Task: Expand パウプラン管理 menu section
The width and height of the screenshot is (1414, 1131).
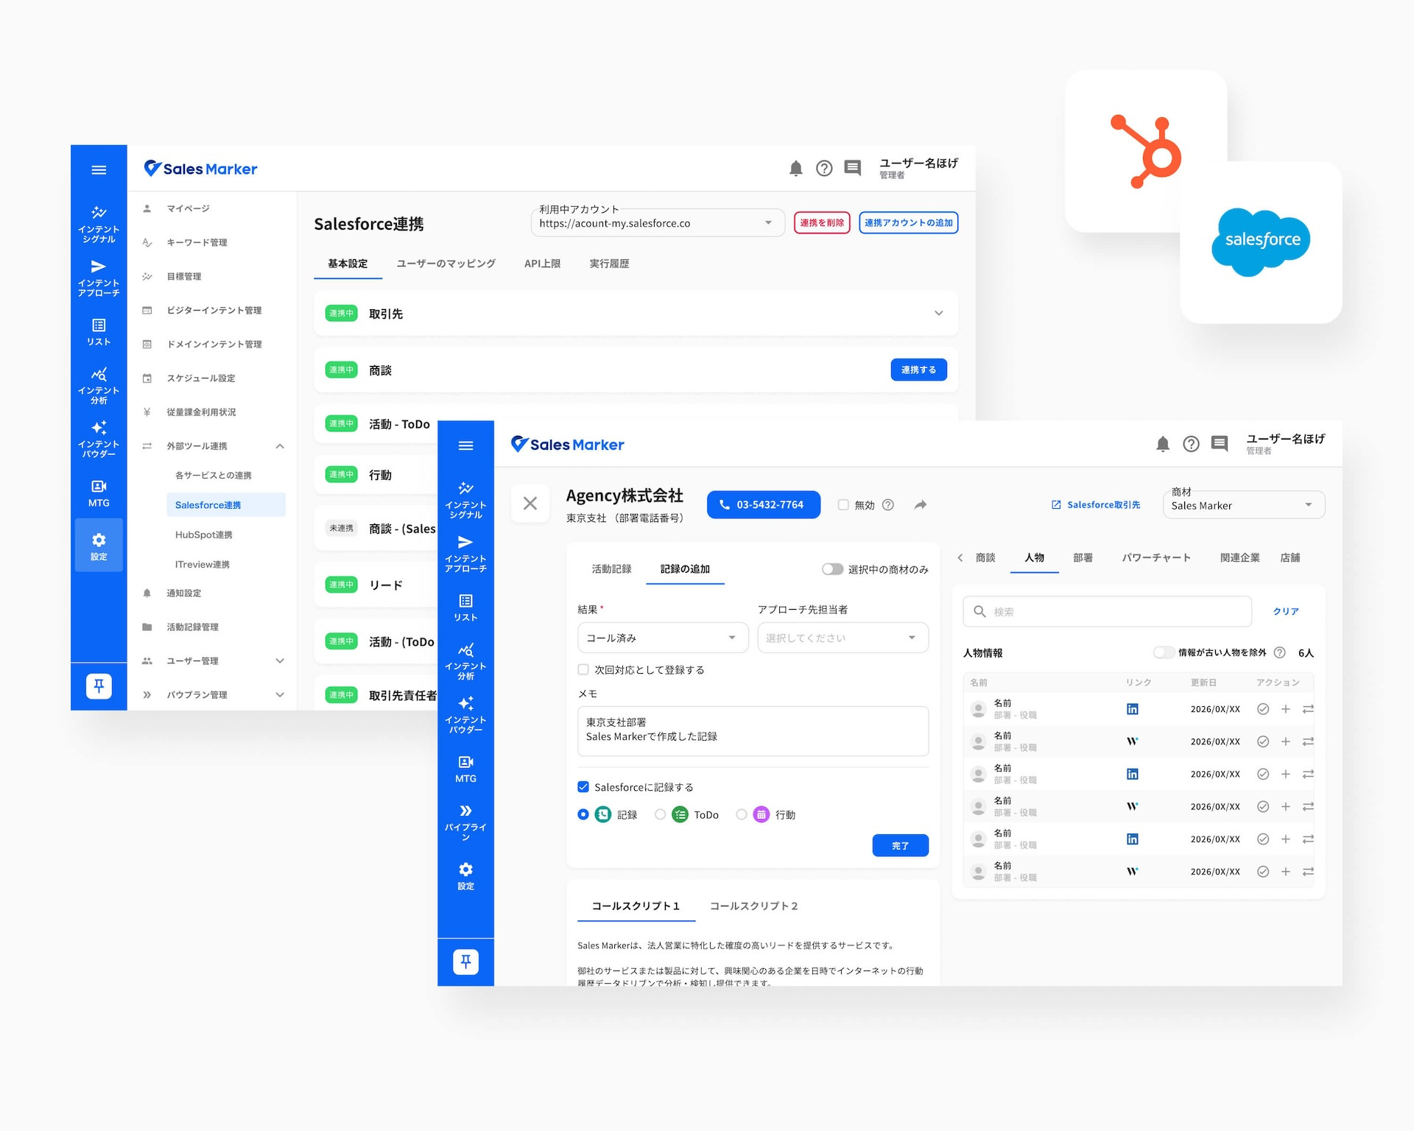Action: [x=280, y=695]
